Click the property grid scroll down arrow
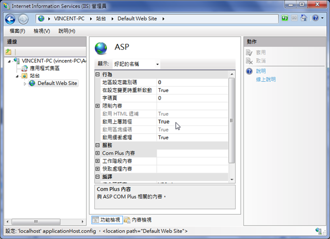 [232, 180]
